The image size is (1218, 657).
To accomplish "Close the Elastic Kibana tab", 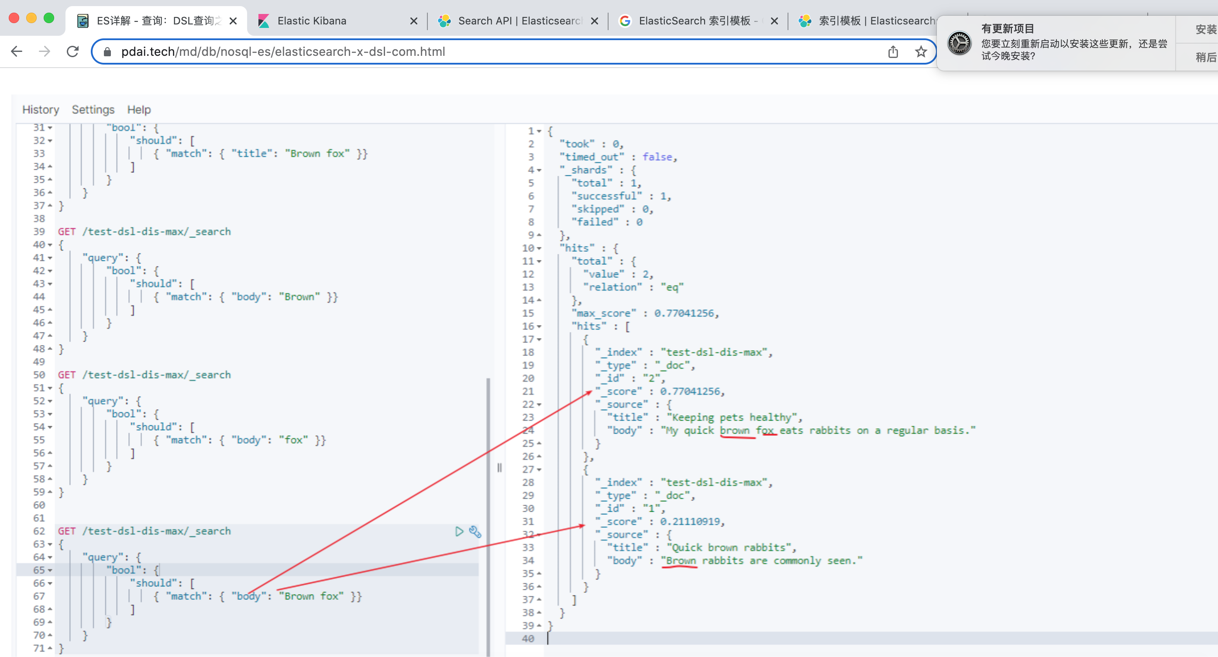I will click(414, 21).
